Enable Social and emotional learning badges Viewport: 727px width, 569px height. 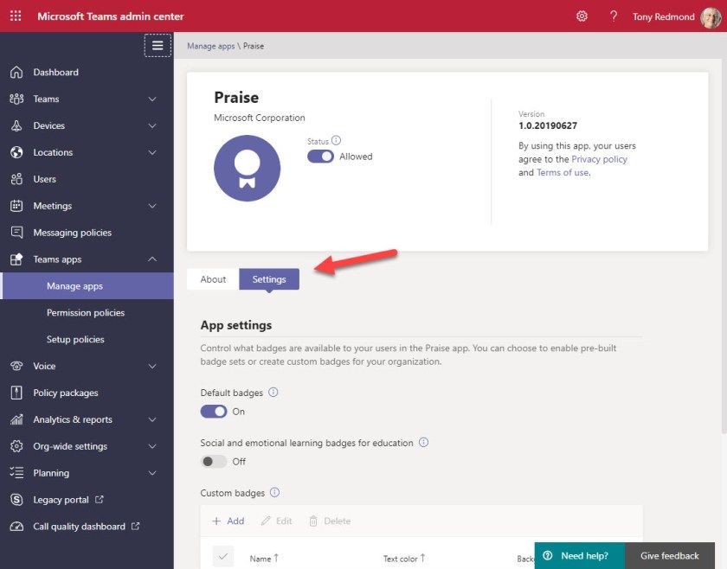(x=215, y=461)
